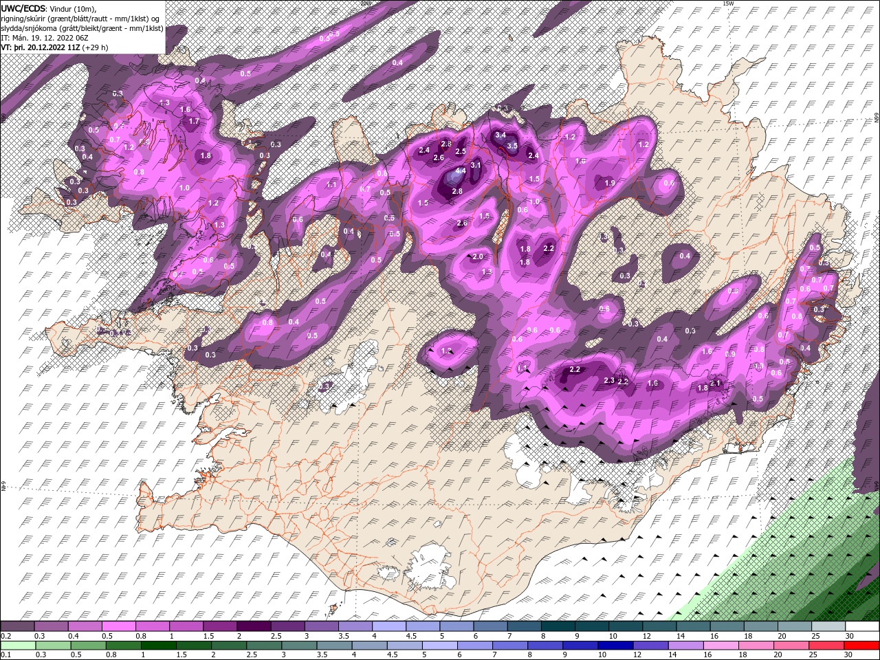This screenshot has height=660, width=880.
Task: Click the UWC/ECDS title heading
Action: coord(24,8)
